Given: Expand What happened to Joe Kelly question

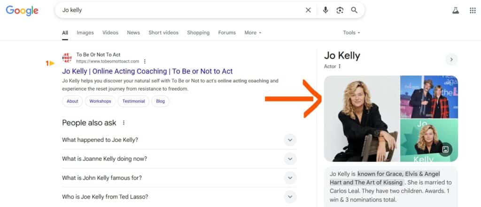Looking at the screenshot, I should [x=179, y=140].
